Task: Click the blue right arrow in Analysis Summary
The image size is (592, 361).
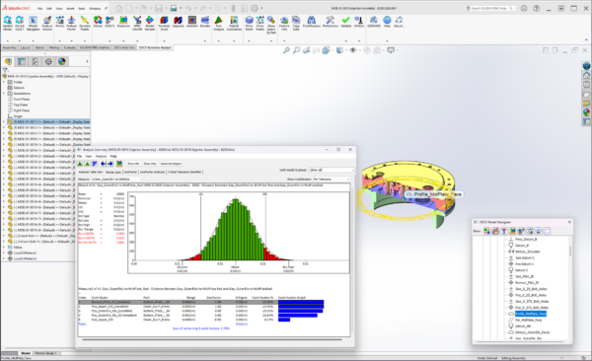Action: coord(111,164)
